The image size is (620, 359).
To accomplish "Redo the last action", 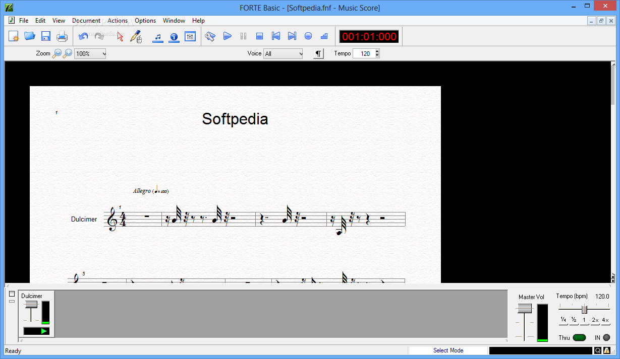I will (99, 36).
